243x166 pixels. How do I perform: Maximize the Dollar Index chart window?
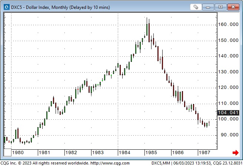(x=220, y=7)
